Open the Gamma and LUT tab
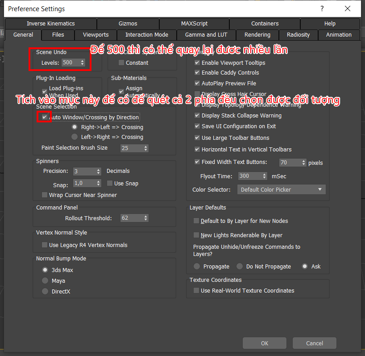The height and width of the screenshot is (356, 365). point(206,34)
